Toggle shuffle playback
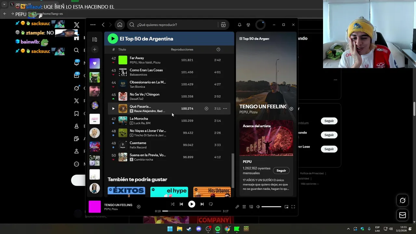Viewport: 416px width, 234px height. (173, 204)
